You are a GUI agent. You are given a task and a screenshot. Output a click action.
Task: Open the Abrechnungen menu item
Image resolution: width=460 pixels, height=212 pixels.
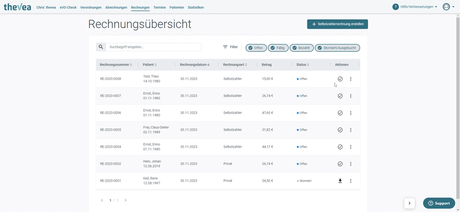(116, 7)
